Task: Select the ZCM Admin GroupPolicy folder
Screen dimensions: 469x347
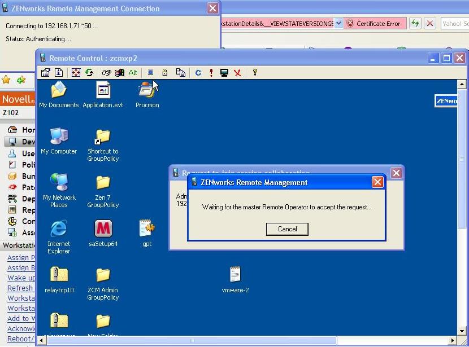Action: (103, 284)
